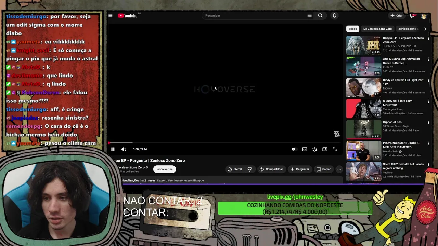This screenshot has height=246, width=438.
Task: Toggle autoplay switch in player
Action: (294, 149)
